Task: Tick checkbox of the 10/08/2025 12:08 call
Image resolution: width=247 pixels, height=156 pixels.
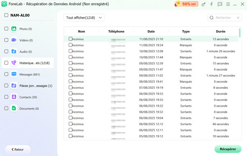Action: (x=70, y=51)
